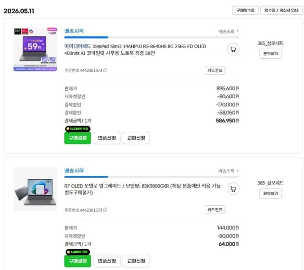This screenshot has width=304, height=270.
Task: Click 구매결정 for the 586,950원 order
Action: [x=78, y=138]
